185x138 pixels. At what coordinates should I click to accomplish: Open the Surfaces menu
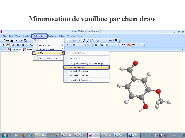[52, 36]
